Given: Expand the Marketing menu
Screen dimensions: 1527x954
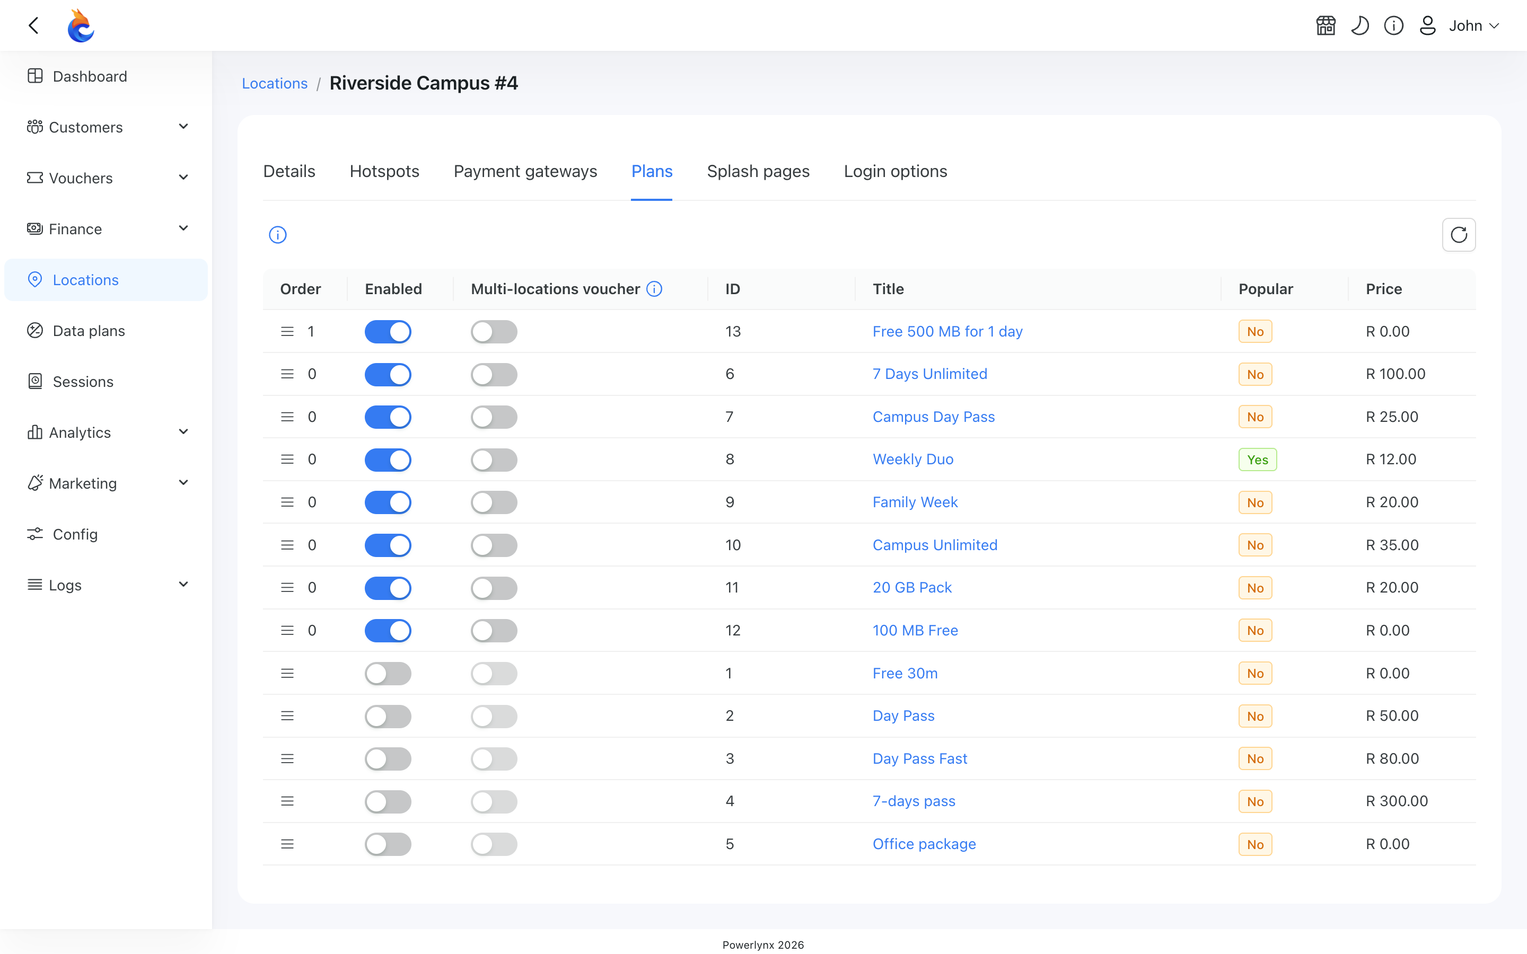Looking at the screenshot, I should [106, 483].
